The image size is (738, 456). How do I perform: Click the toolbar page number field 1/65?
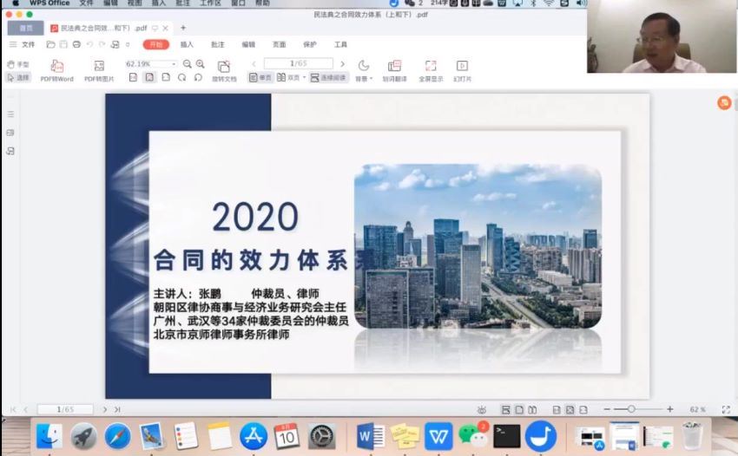(299, 63)
